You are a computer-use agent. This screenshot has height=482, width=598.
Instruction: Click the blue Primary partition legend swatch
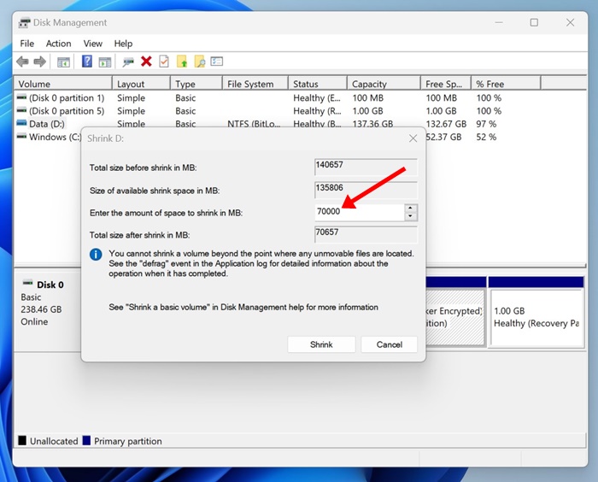pos(86,440)
